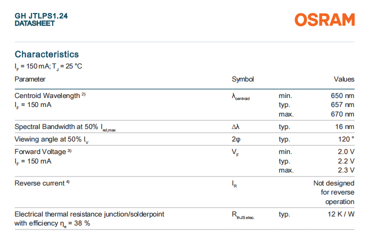365x241 pixels.
Task: Click the Parameter column header
Action: click(x=30, y=79)
